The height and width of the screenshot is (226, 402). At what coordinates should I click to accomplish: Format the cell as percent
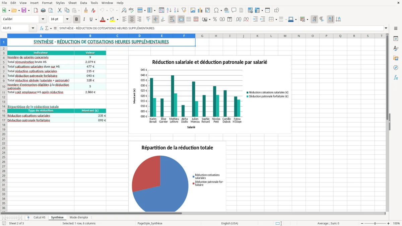tap(215, 19)
